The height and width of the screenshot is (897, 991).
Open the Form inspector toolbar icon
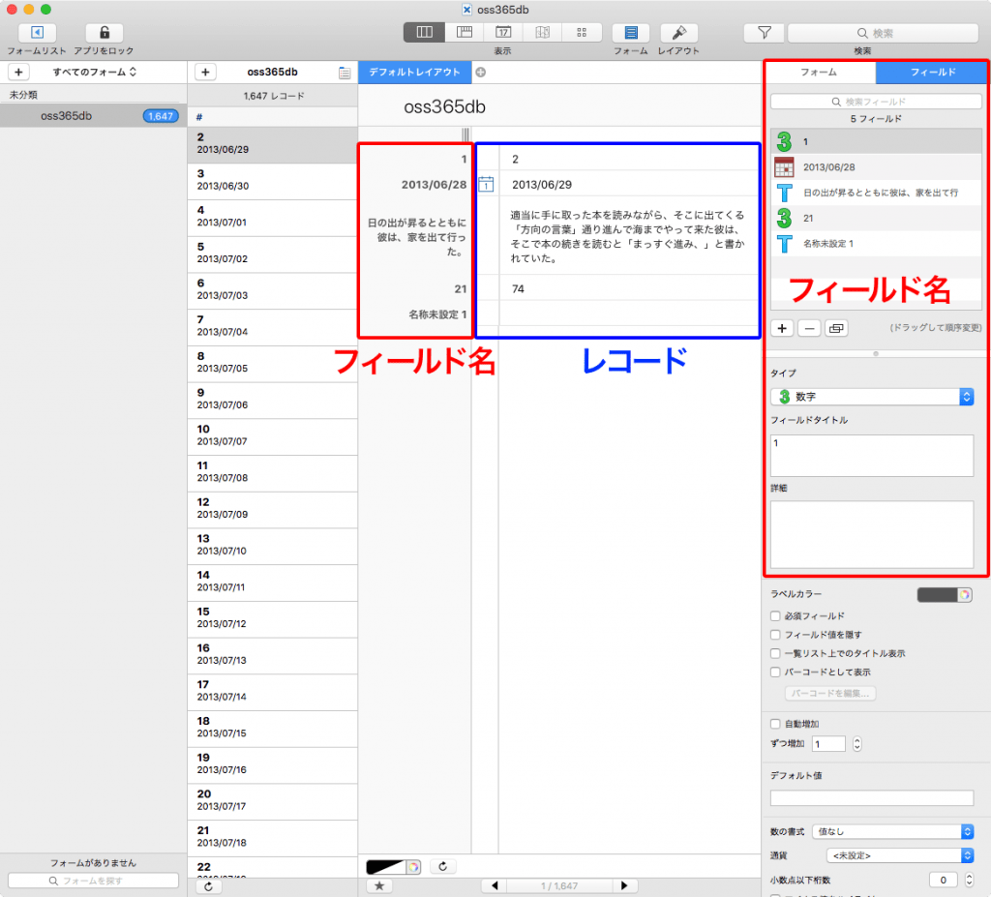pos(631,32)
